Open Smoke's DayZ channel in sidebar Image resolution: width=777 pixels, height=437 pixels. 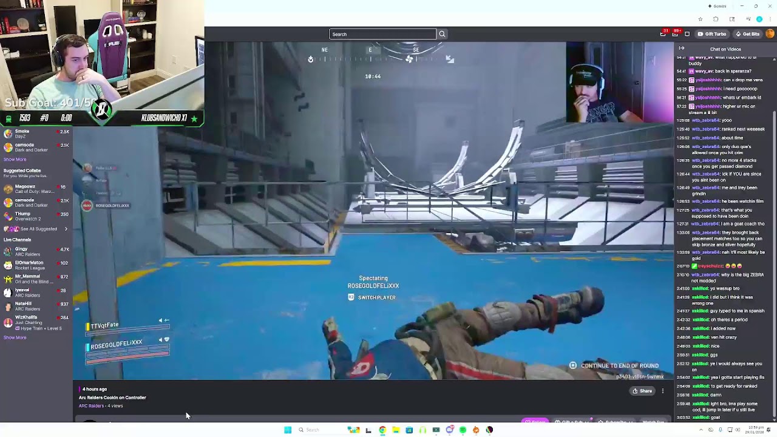pos(36,134)
